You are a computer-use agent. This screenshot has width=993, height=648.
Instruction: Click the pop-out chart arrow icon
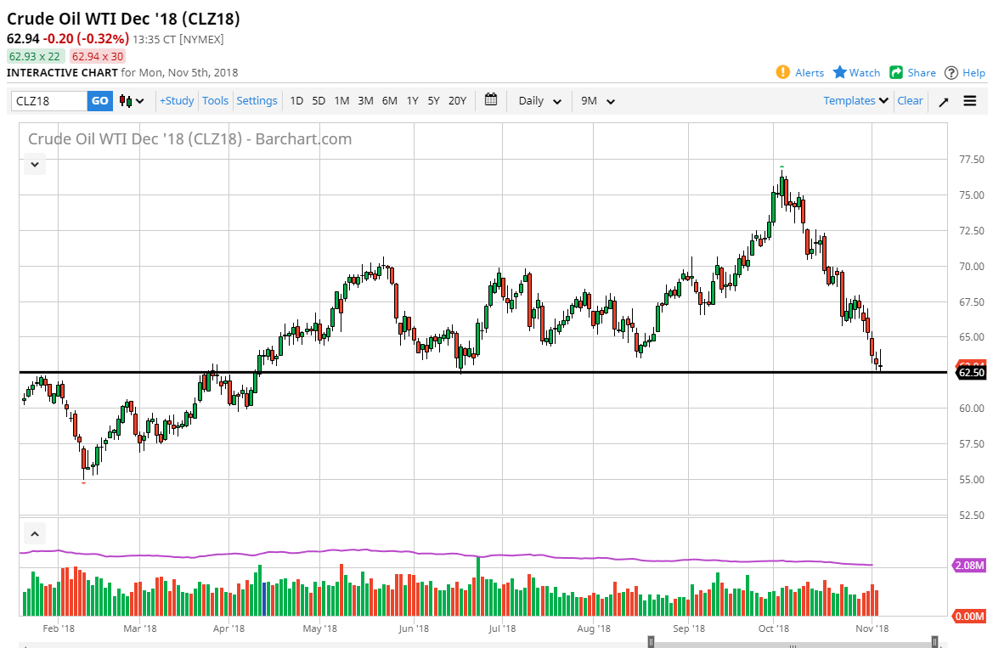click(943, 100)
